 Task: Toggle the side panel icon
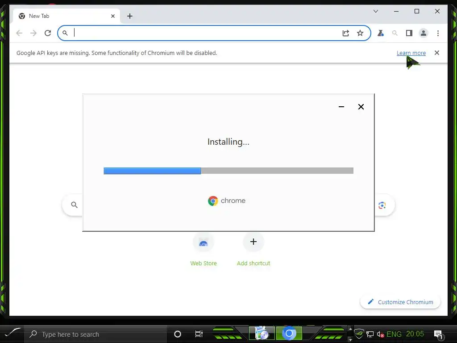pos(409,33)
